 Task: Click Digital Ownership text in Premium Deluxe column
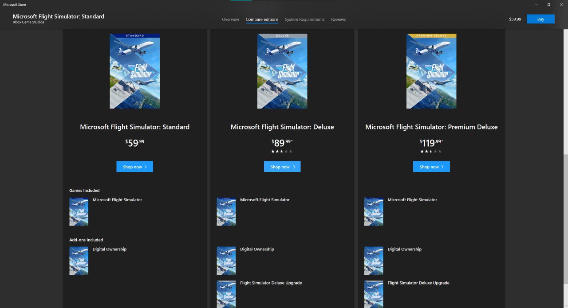click(x=405, y=249)
